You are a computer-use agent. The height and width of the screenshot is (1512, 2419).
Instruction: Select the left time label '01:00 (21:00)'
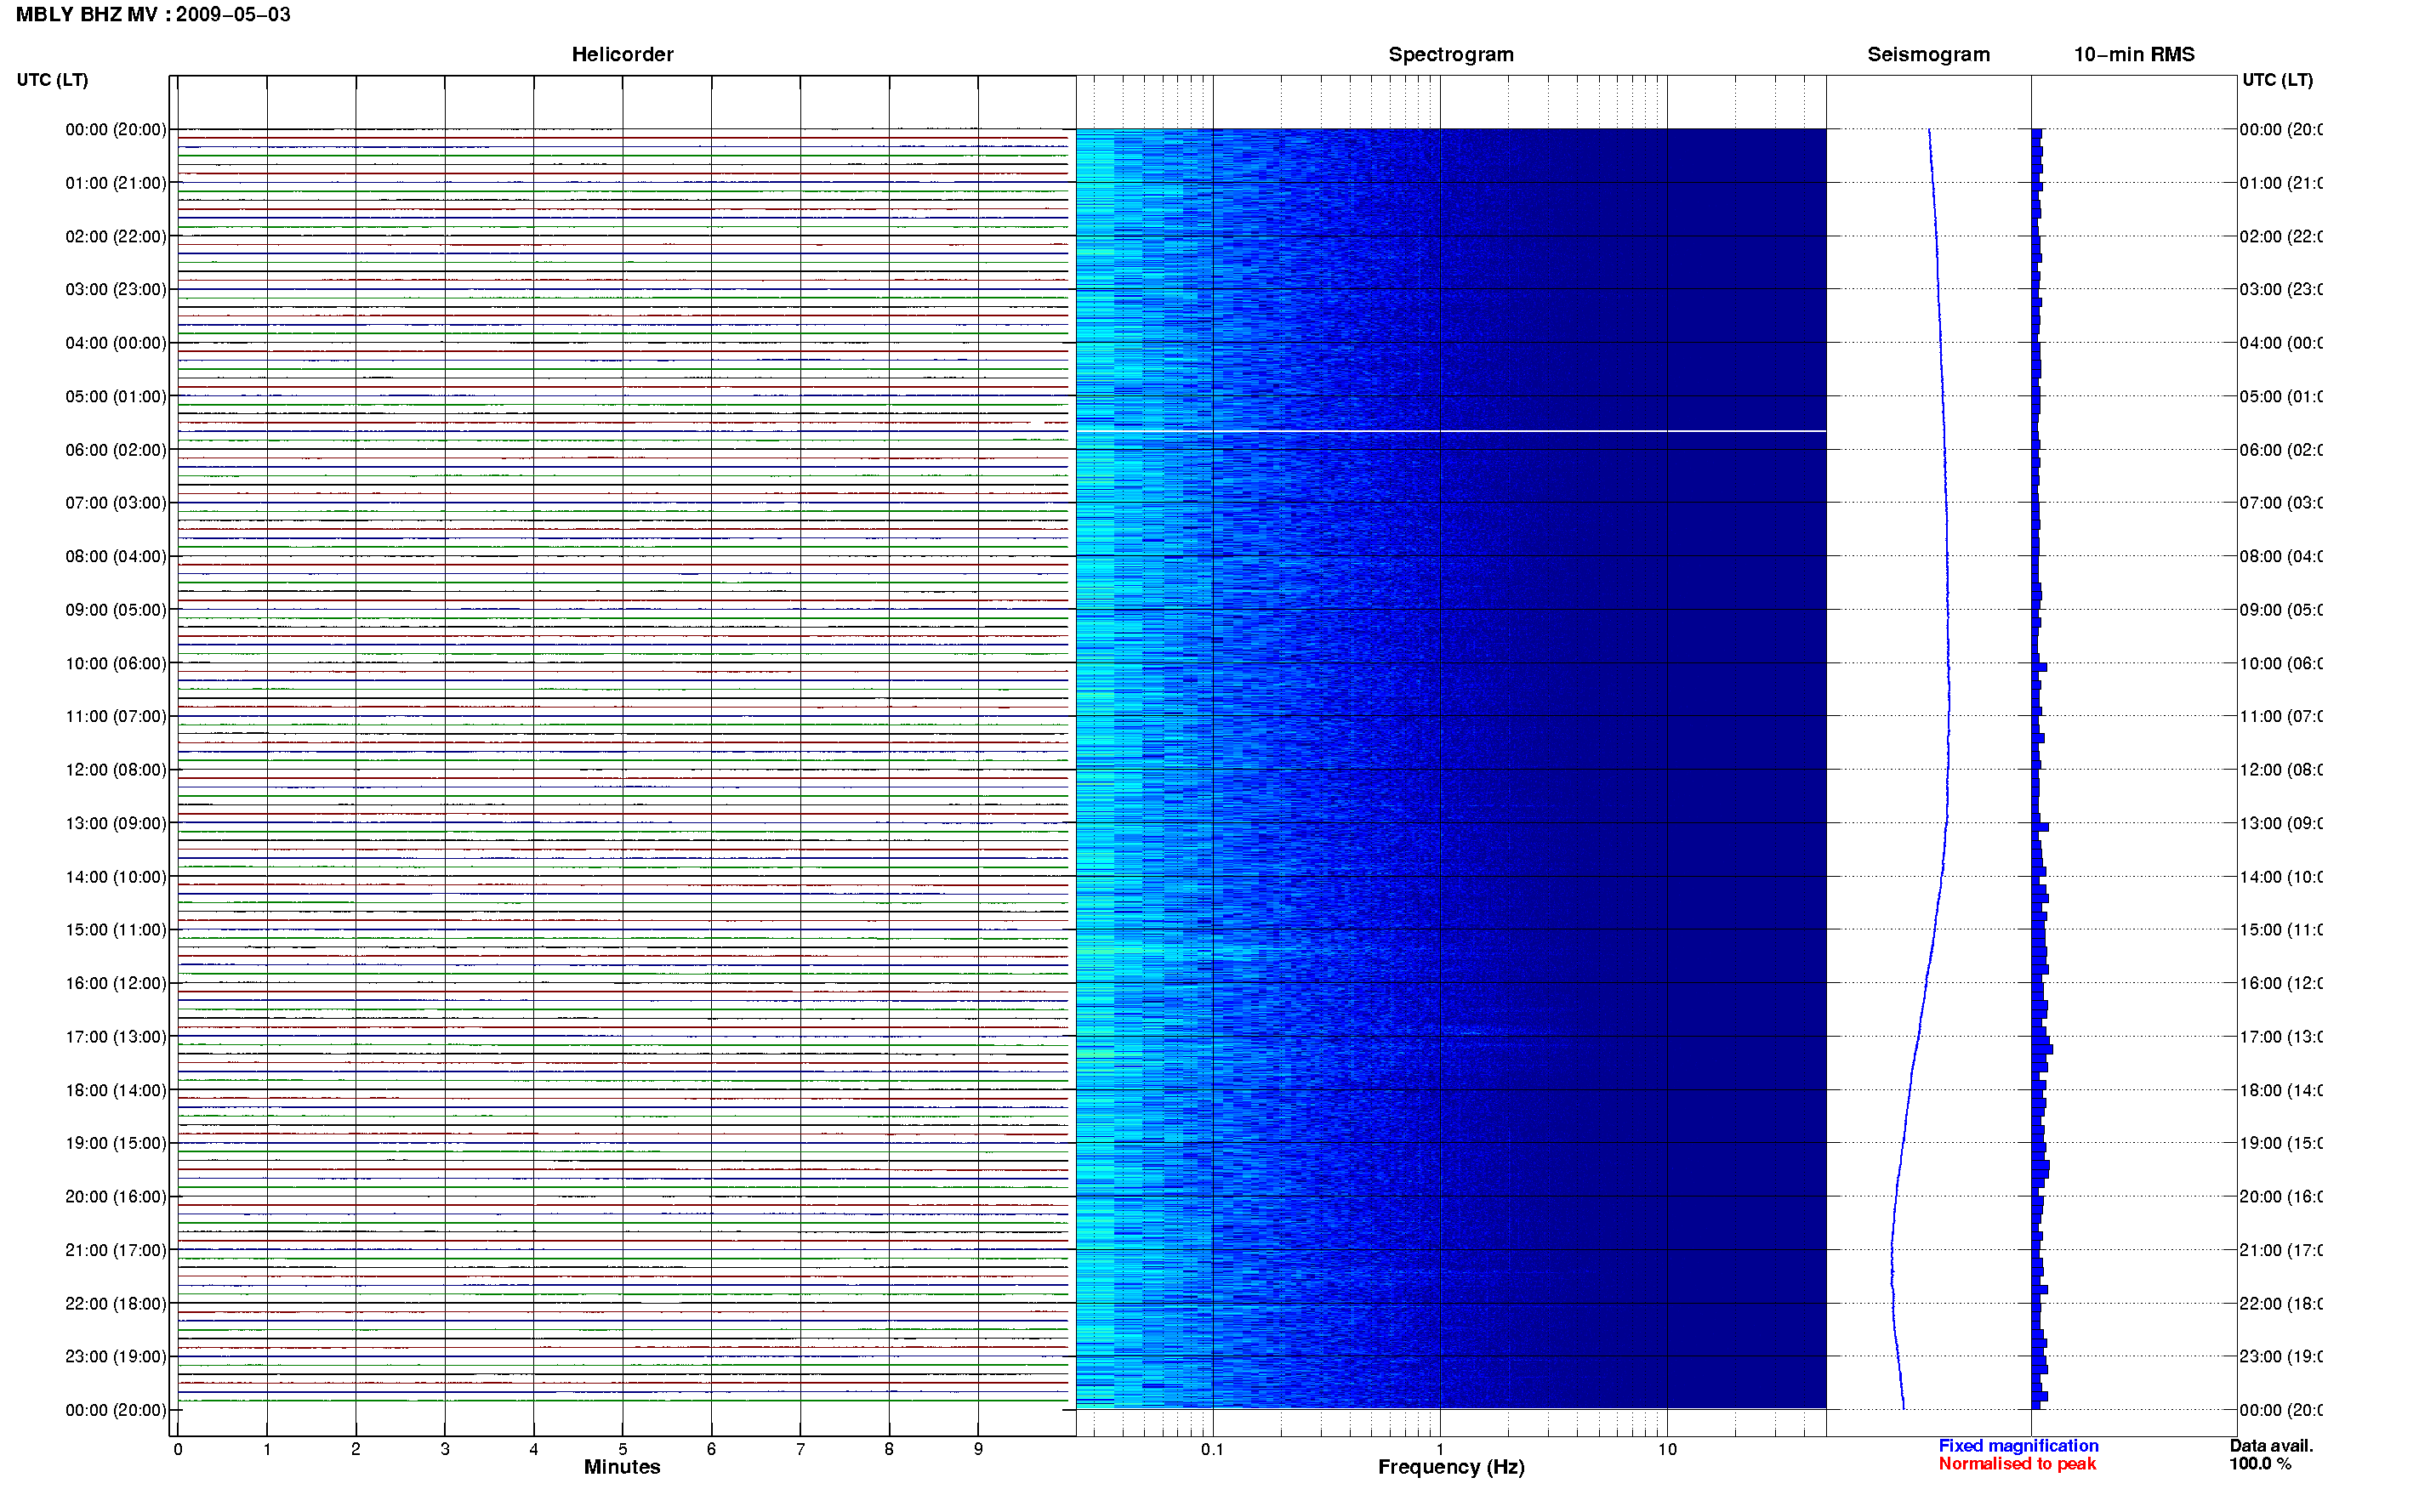coord(116,183)
